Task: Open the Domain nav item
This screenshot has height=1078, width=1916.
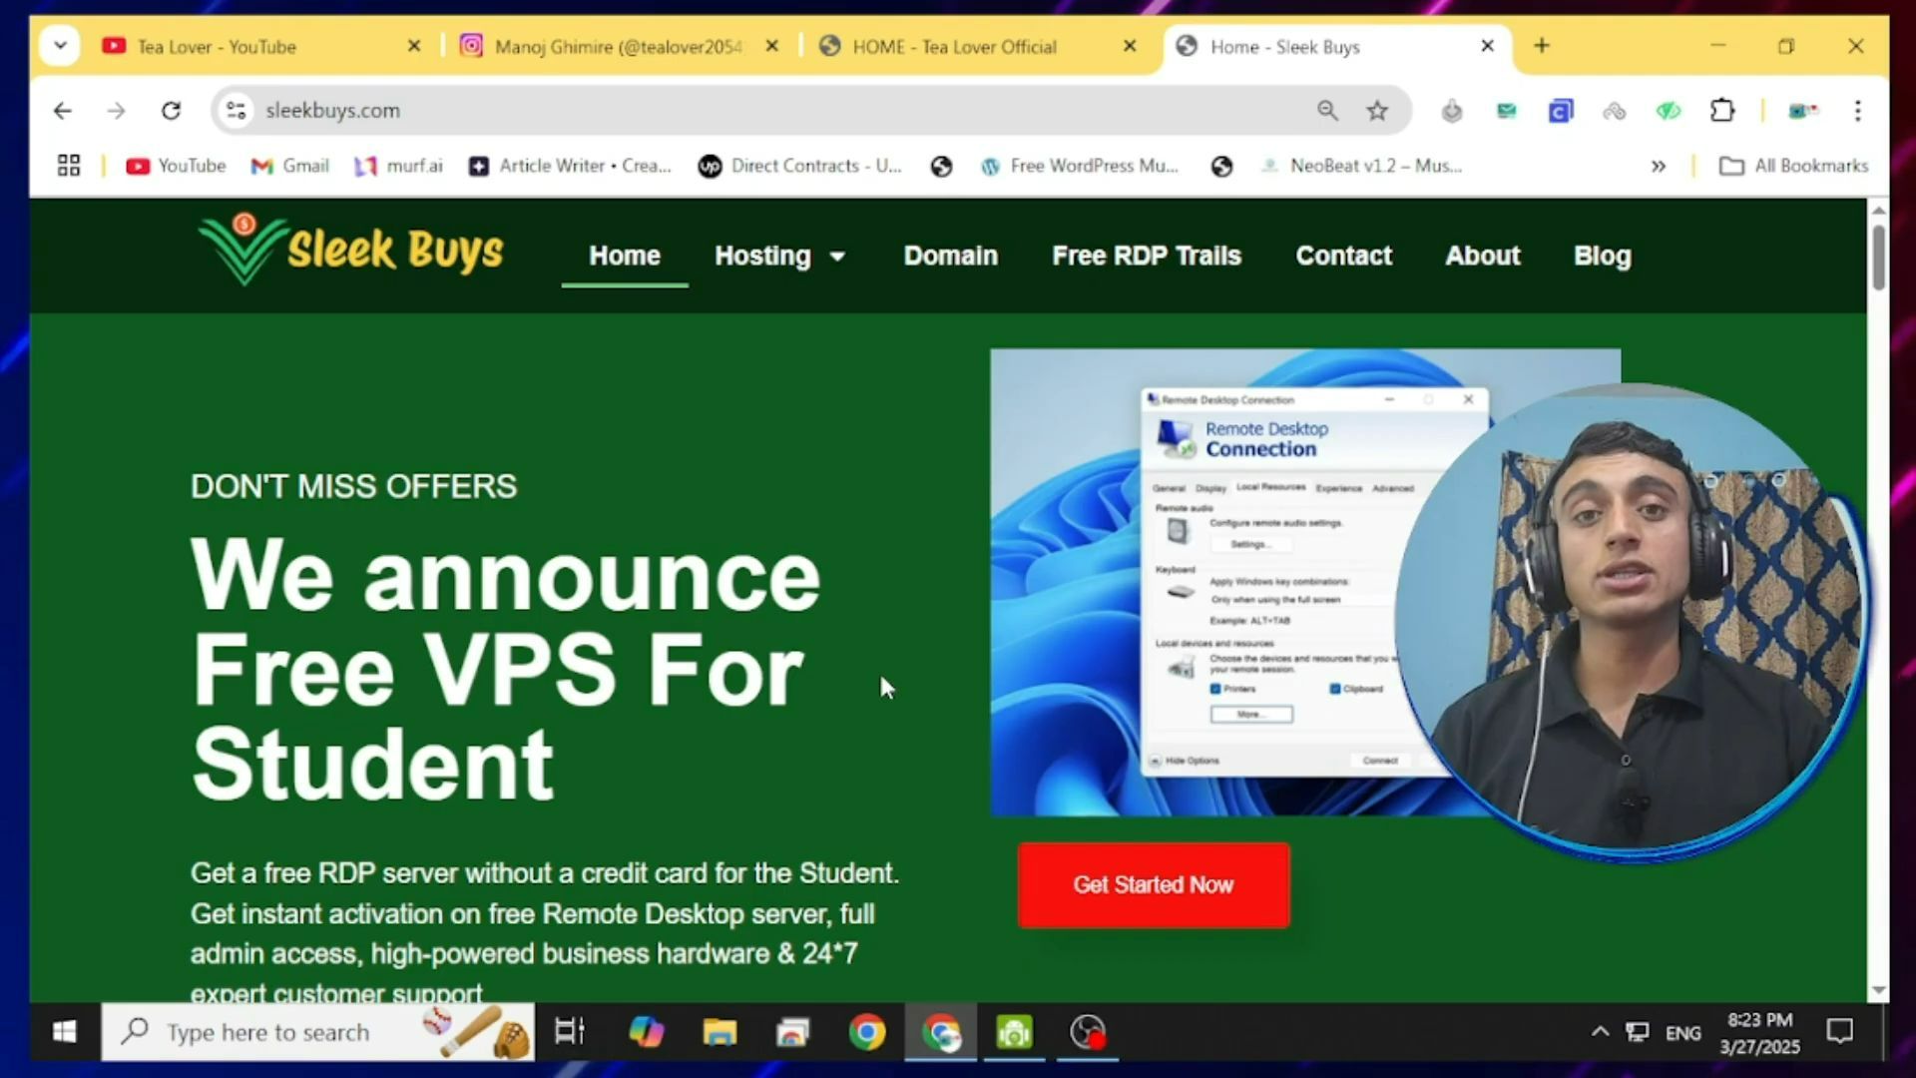Action: [x=951, y=256]
